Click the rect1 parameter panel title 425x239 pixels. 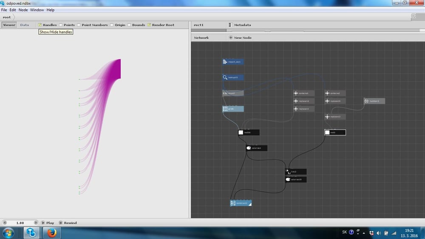198,25
